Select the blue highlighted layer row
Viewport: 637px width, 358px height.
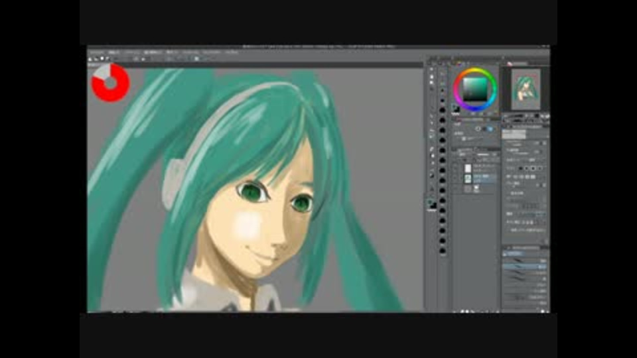480,178
